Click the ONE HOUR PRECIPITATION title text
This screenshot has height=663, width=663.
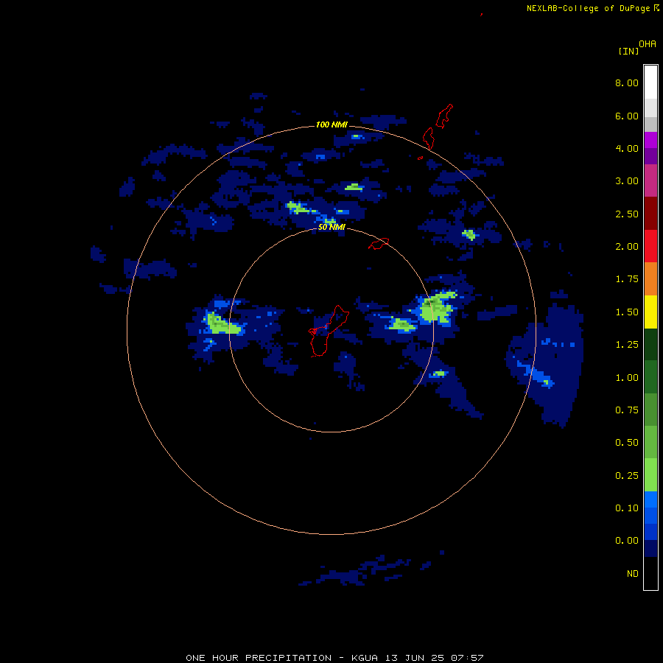click(x=259, y=658)
